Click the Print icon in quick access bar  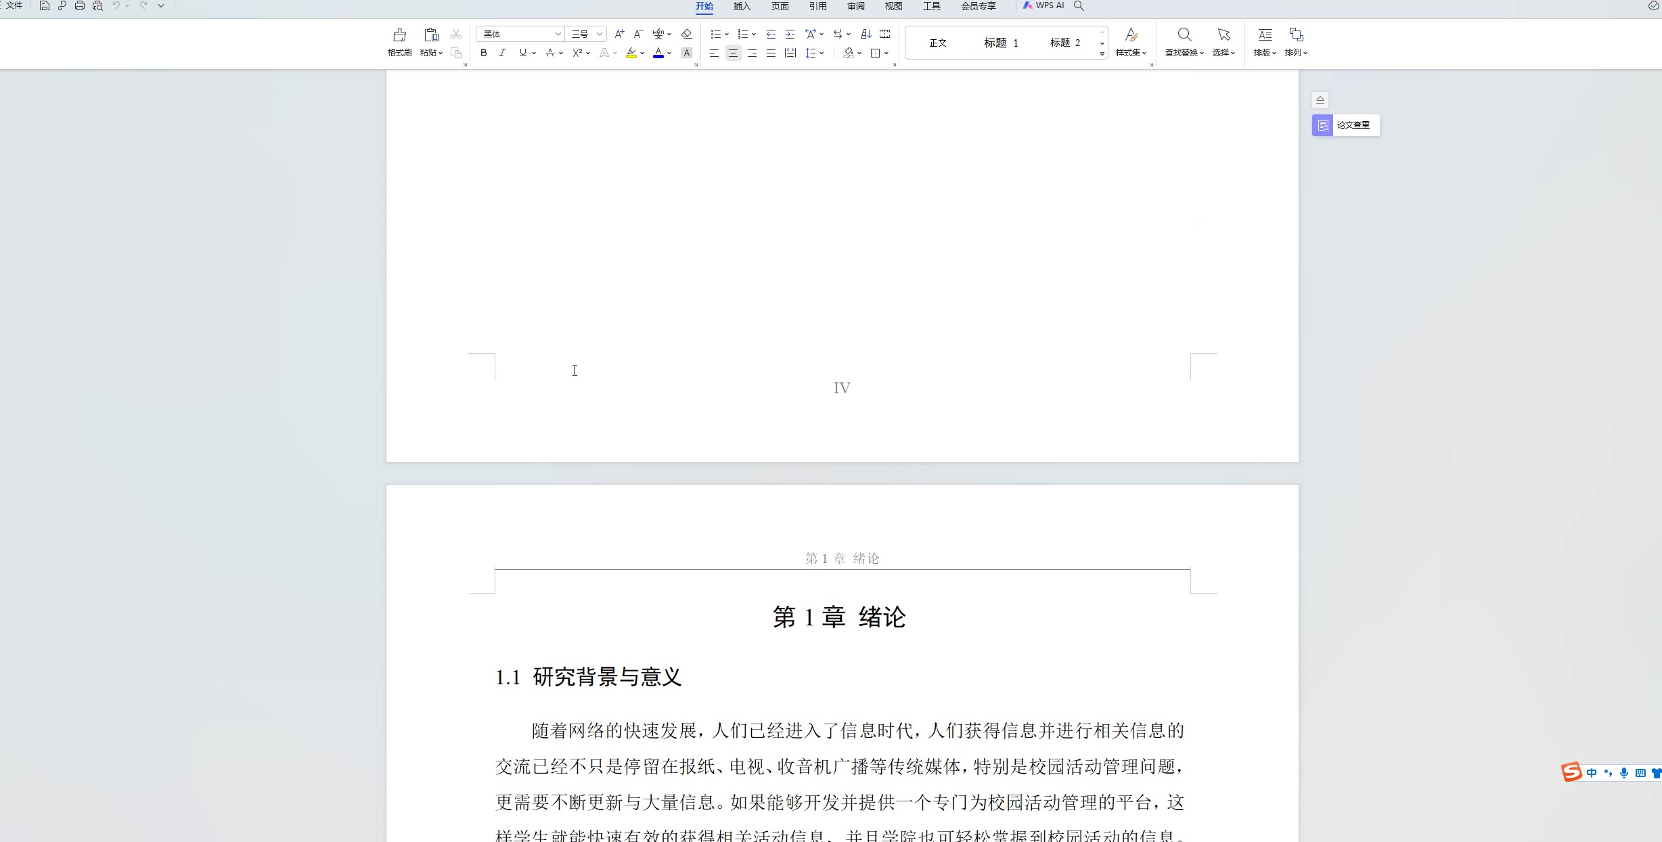80,6
